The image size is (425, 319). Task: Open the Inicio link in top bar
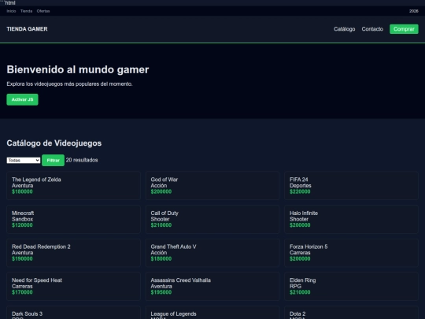pos(11,11)
